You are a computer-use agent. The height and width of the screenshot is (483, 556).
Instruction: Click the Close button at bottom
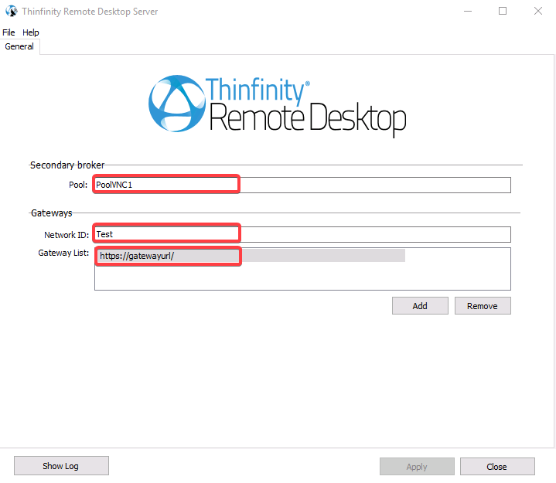(x=497, y=466)
